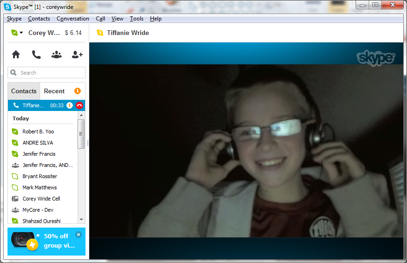Add a new contact with plus icon
Image resolution: width=407 pixels, height=263 pixels.
point(77,55)
